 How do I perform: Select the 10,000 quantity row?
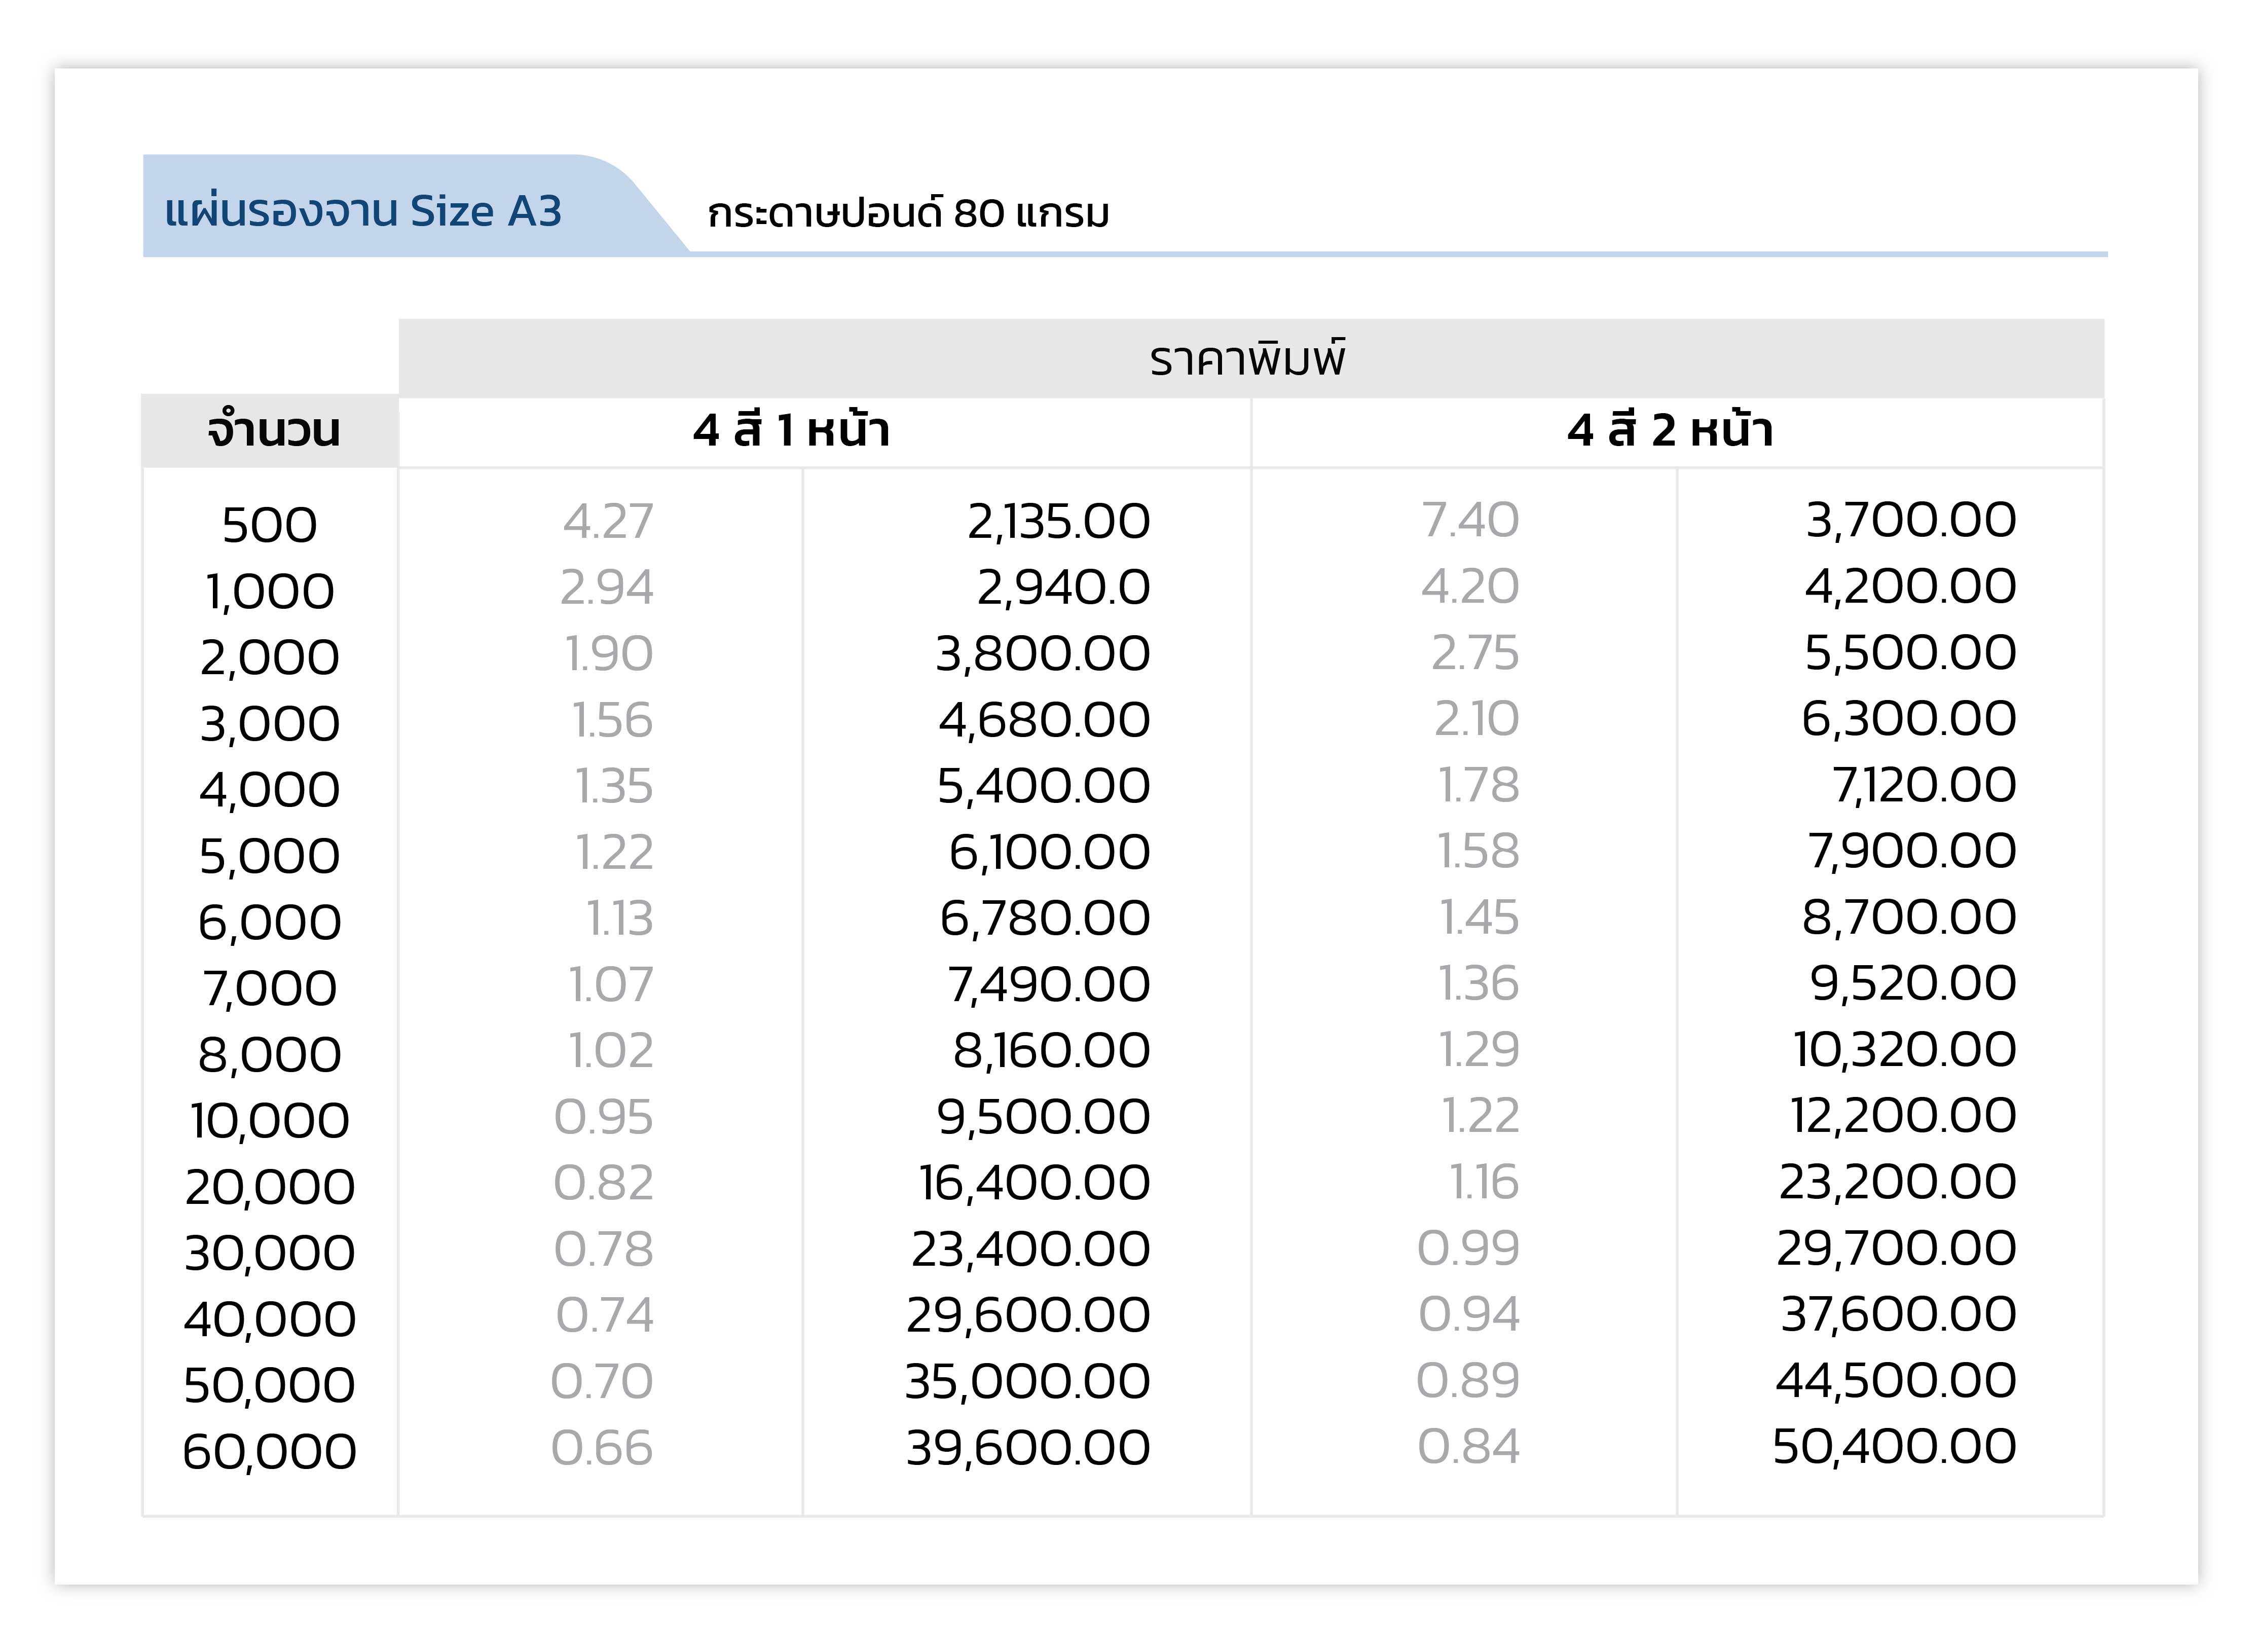(x=269, y=1120)
